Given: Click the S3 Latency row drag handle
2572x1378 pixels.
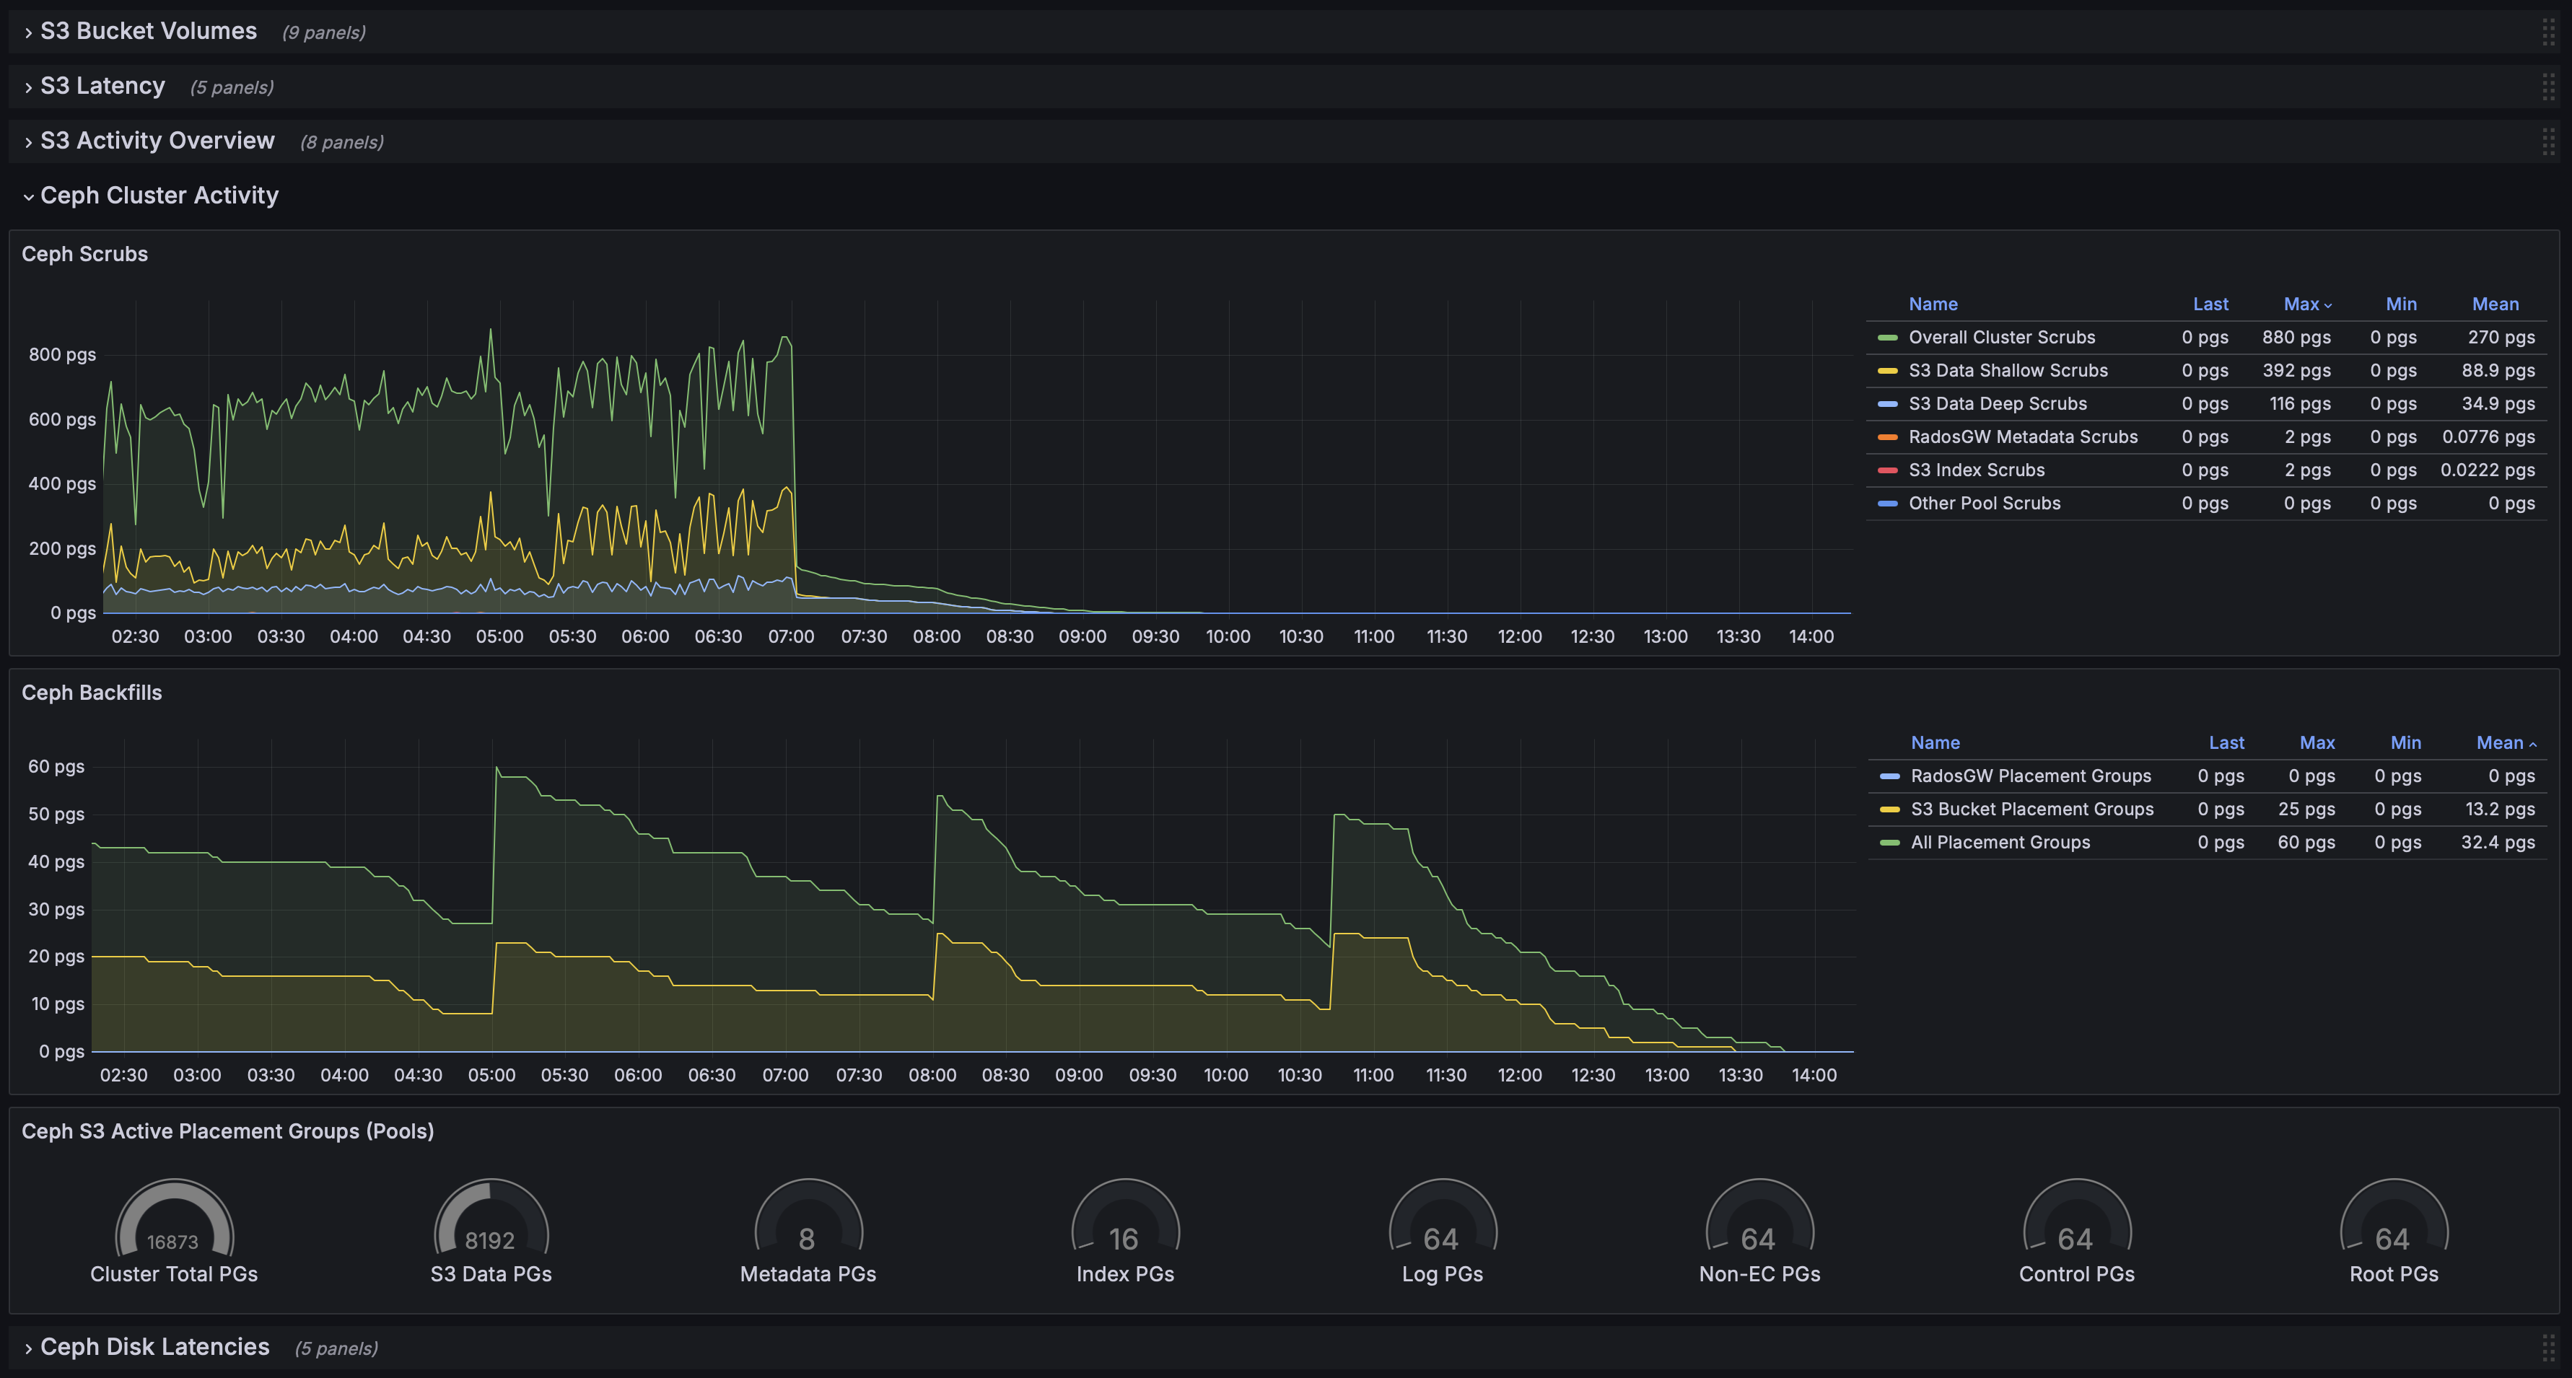Looking at the screenshot, I should click(x=2548, y=87).
